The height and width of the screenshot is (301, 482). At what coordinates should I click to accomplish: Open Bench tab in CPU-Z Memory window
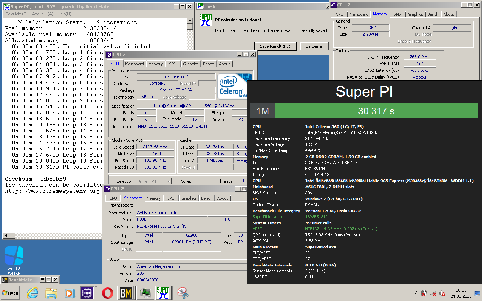433,14
